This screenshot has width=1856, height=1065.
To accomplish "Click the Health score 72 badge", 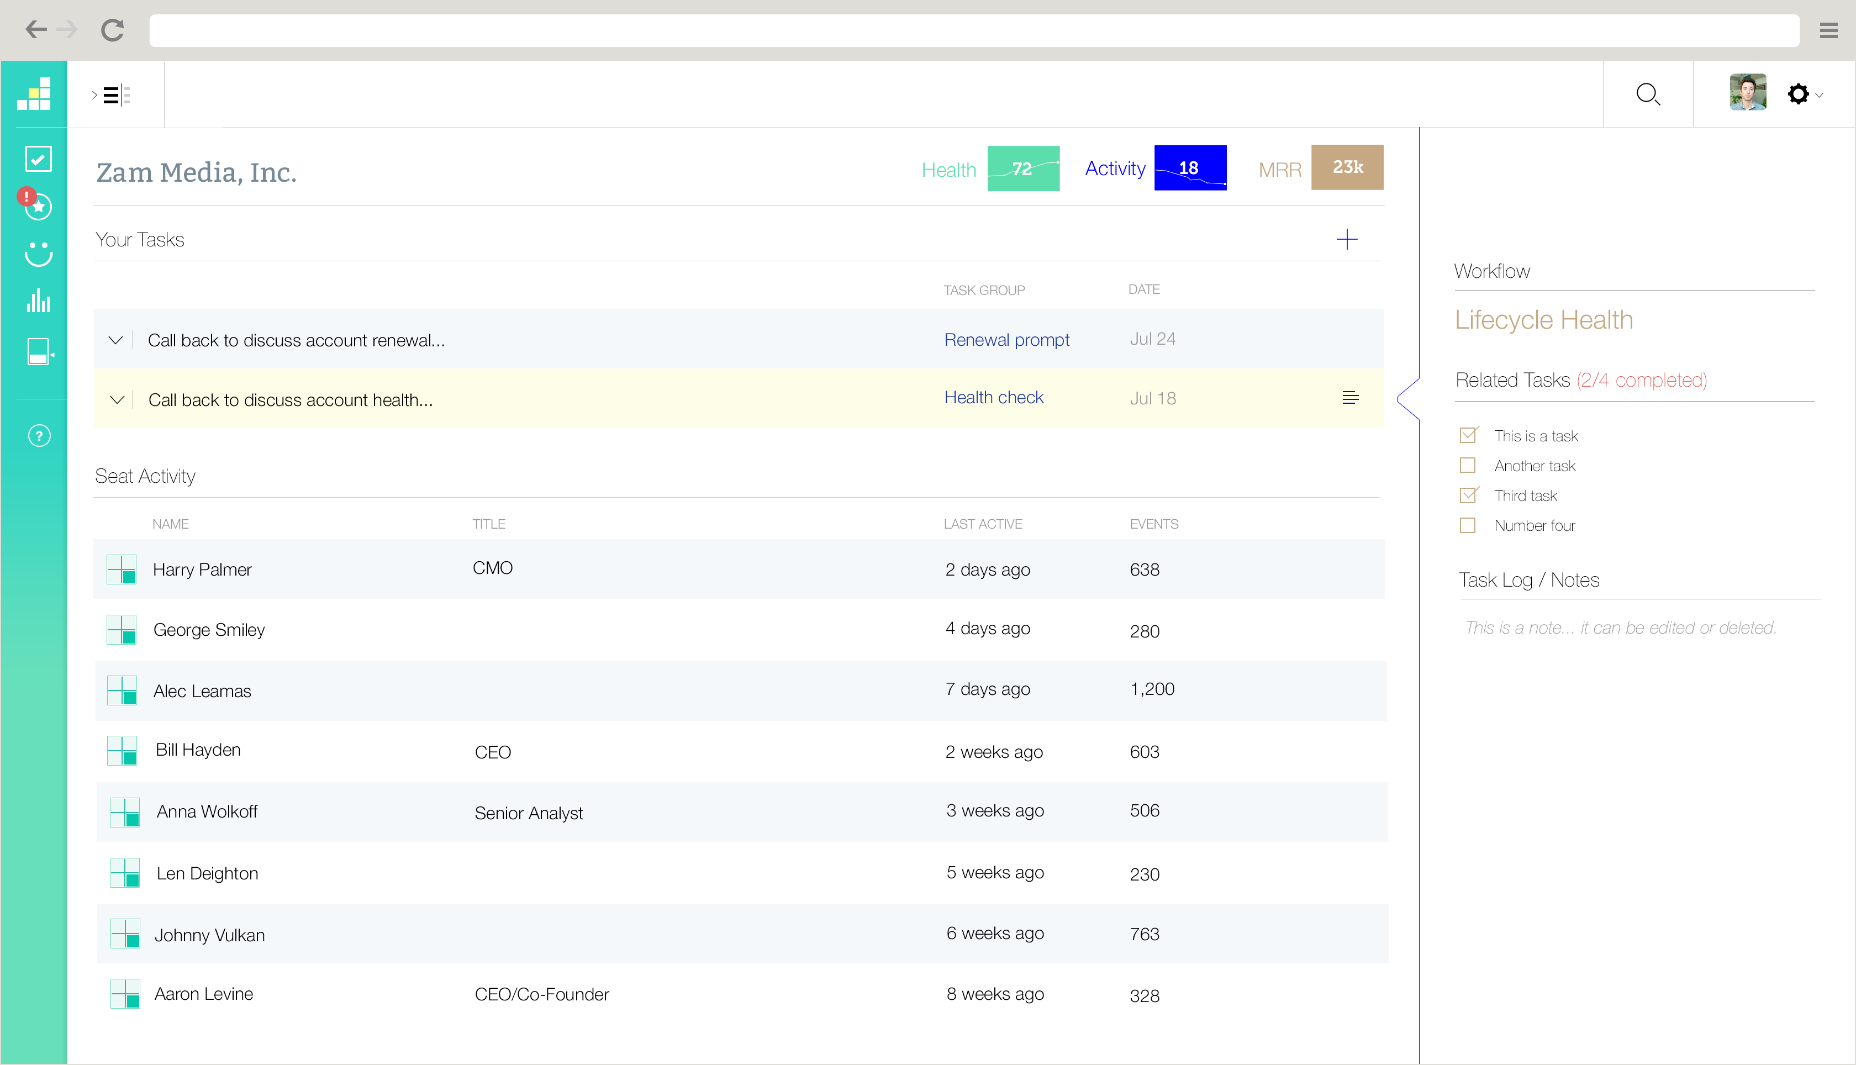I will 1023,168.
